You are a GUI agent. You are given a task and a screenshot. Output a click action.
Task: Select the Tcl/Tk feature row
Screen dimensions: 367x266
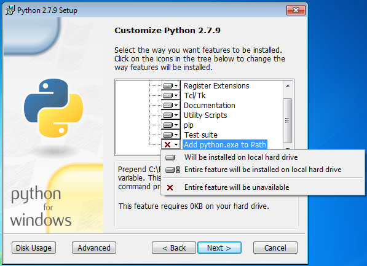point(195,96)
